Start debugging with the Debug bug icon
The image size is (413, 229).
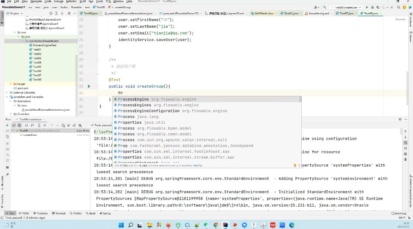pos(372,7)
